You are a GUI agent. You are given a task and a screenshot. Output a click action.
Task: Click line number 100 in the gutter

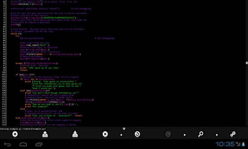3,72
